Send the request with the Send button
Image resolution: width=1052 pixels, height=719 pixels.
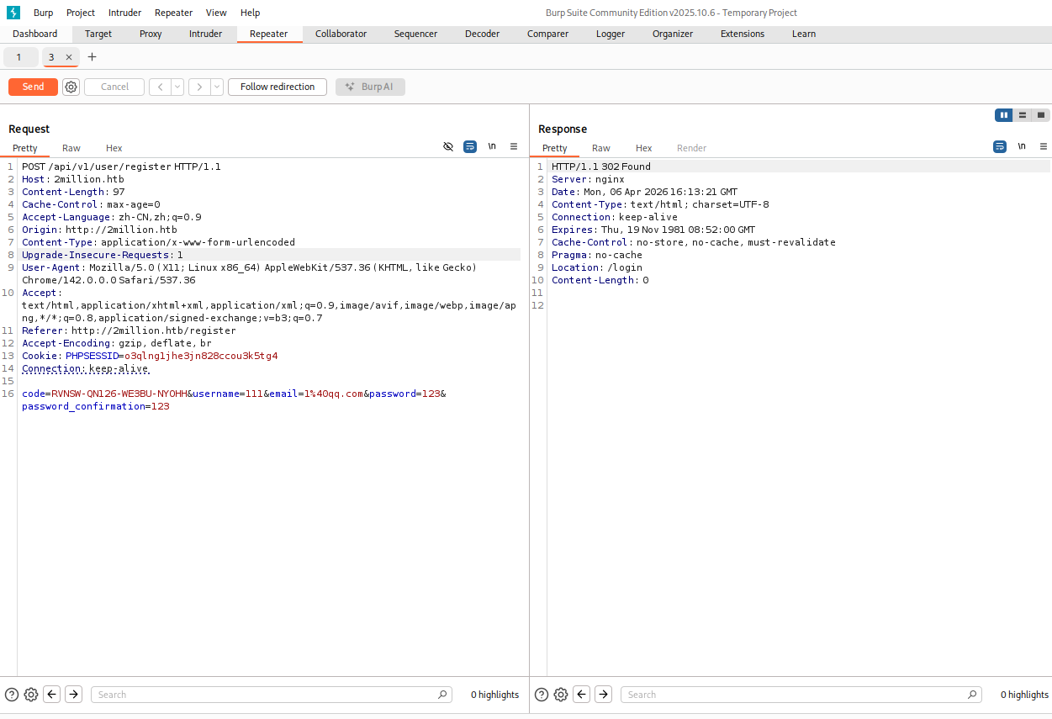point(33,87)
